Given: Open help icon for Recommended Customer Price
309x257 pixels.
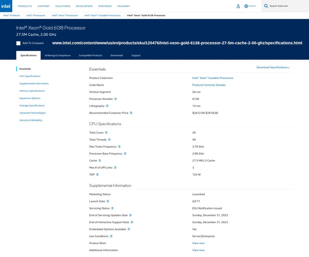Looking at the screenshot, I should coord(131,113).
